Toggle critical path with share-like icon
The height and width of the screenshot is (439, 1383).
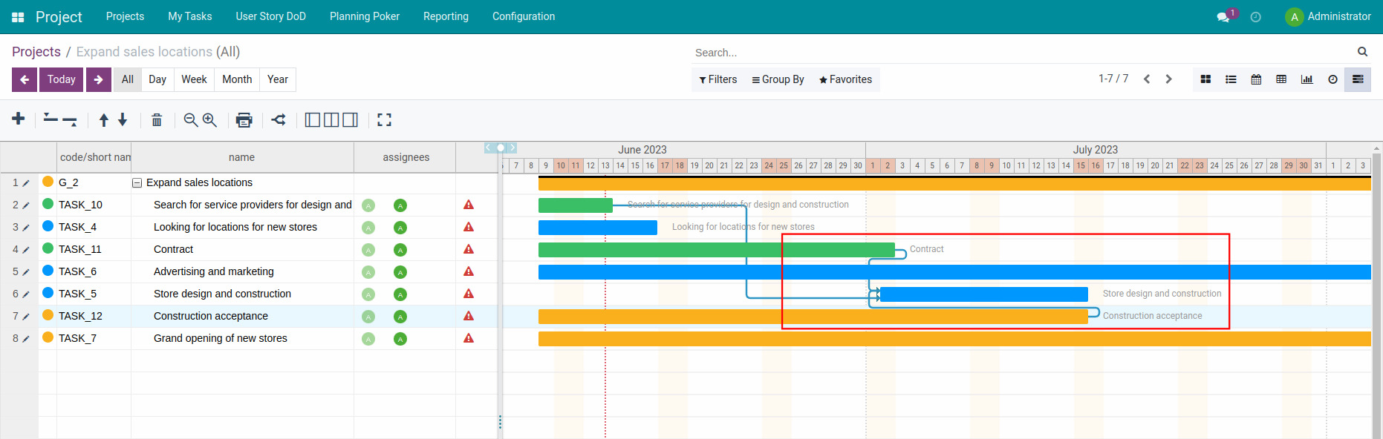279,119
